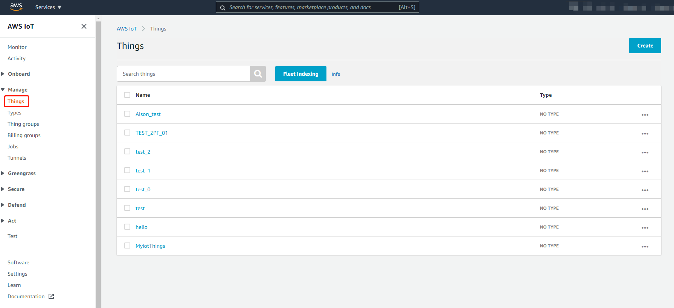Open Activity in the sidebar
This screenshot has width=674, height=308.
click(x=17, y=58)
